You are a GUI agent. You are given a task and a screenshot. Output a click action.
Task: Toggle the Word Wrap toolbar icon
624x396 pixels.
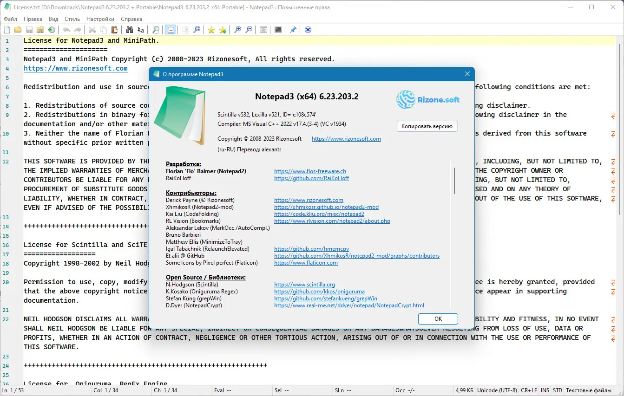tap(170, 29)
